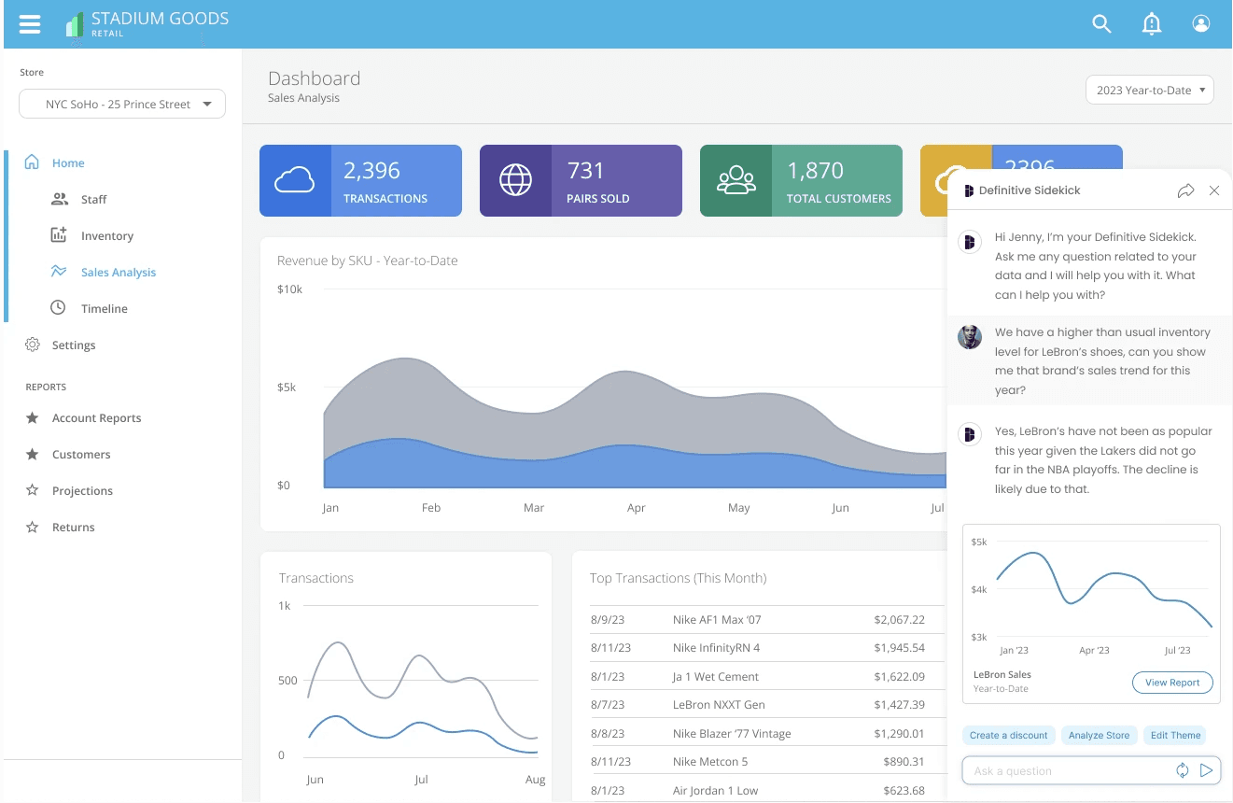Viewport: 1233px width, 803px height.
Task: Open Returns report
Action: [73, 527]
